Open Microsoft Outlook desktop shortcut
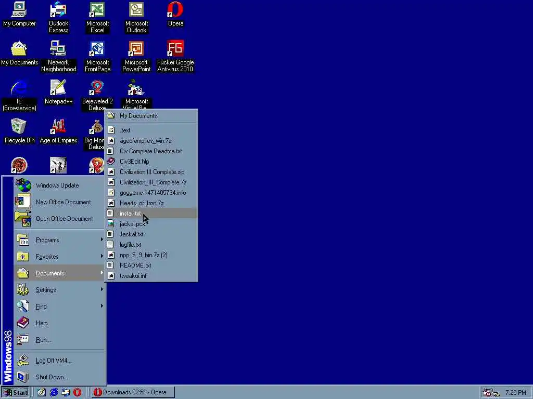 point(136,17)
